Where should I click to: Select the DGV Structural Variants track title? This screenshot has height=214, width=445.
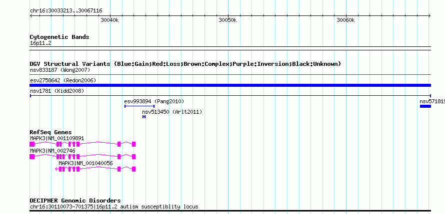click(185, 64)
